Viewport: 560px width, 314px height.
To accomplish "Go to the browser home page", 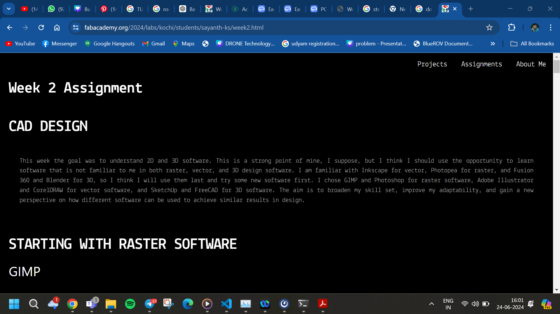I will (x=57, y=27).
